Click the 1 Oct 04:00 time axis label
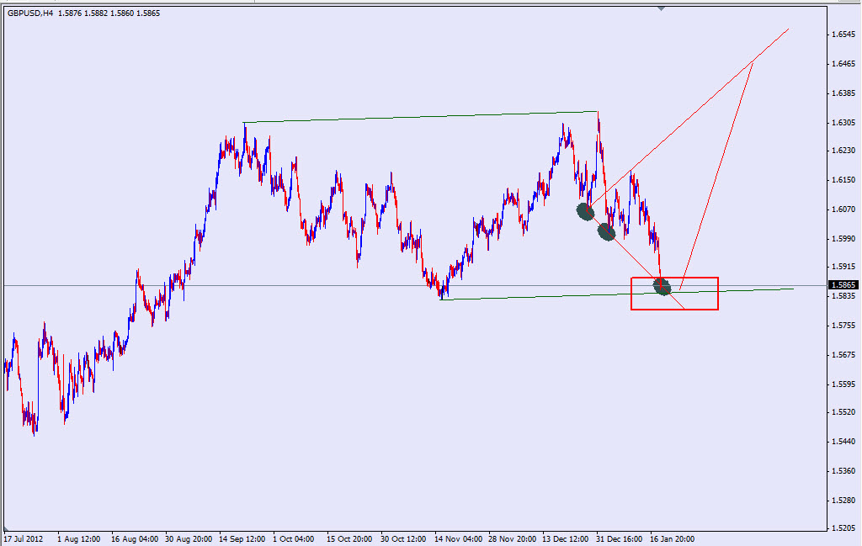 (294, 539)
